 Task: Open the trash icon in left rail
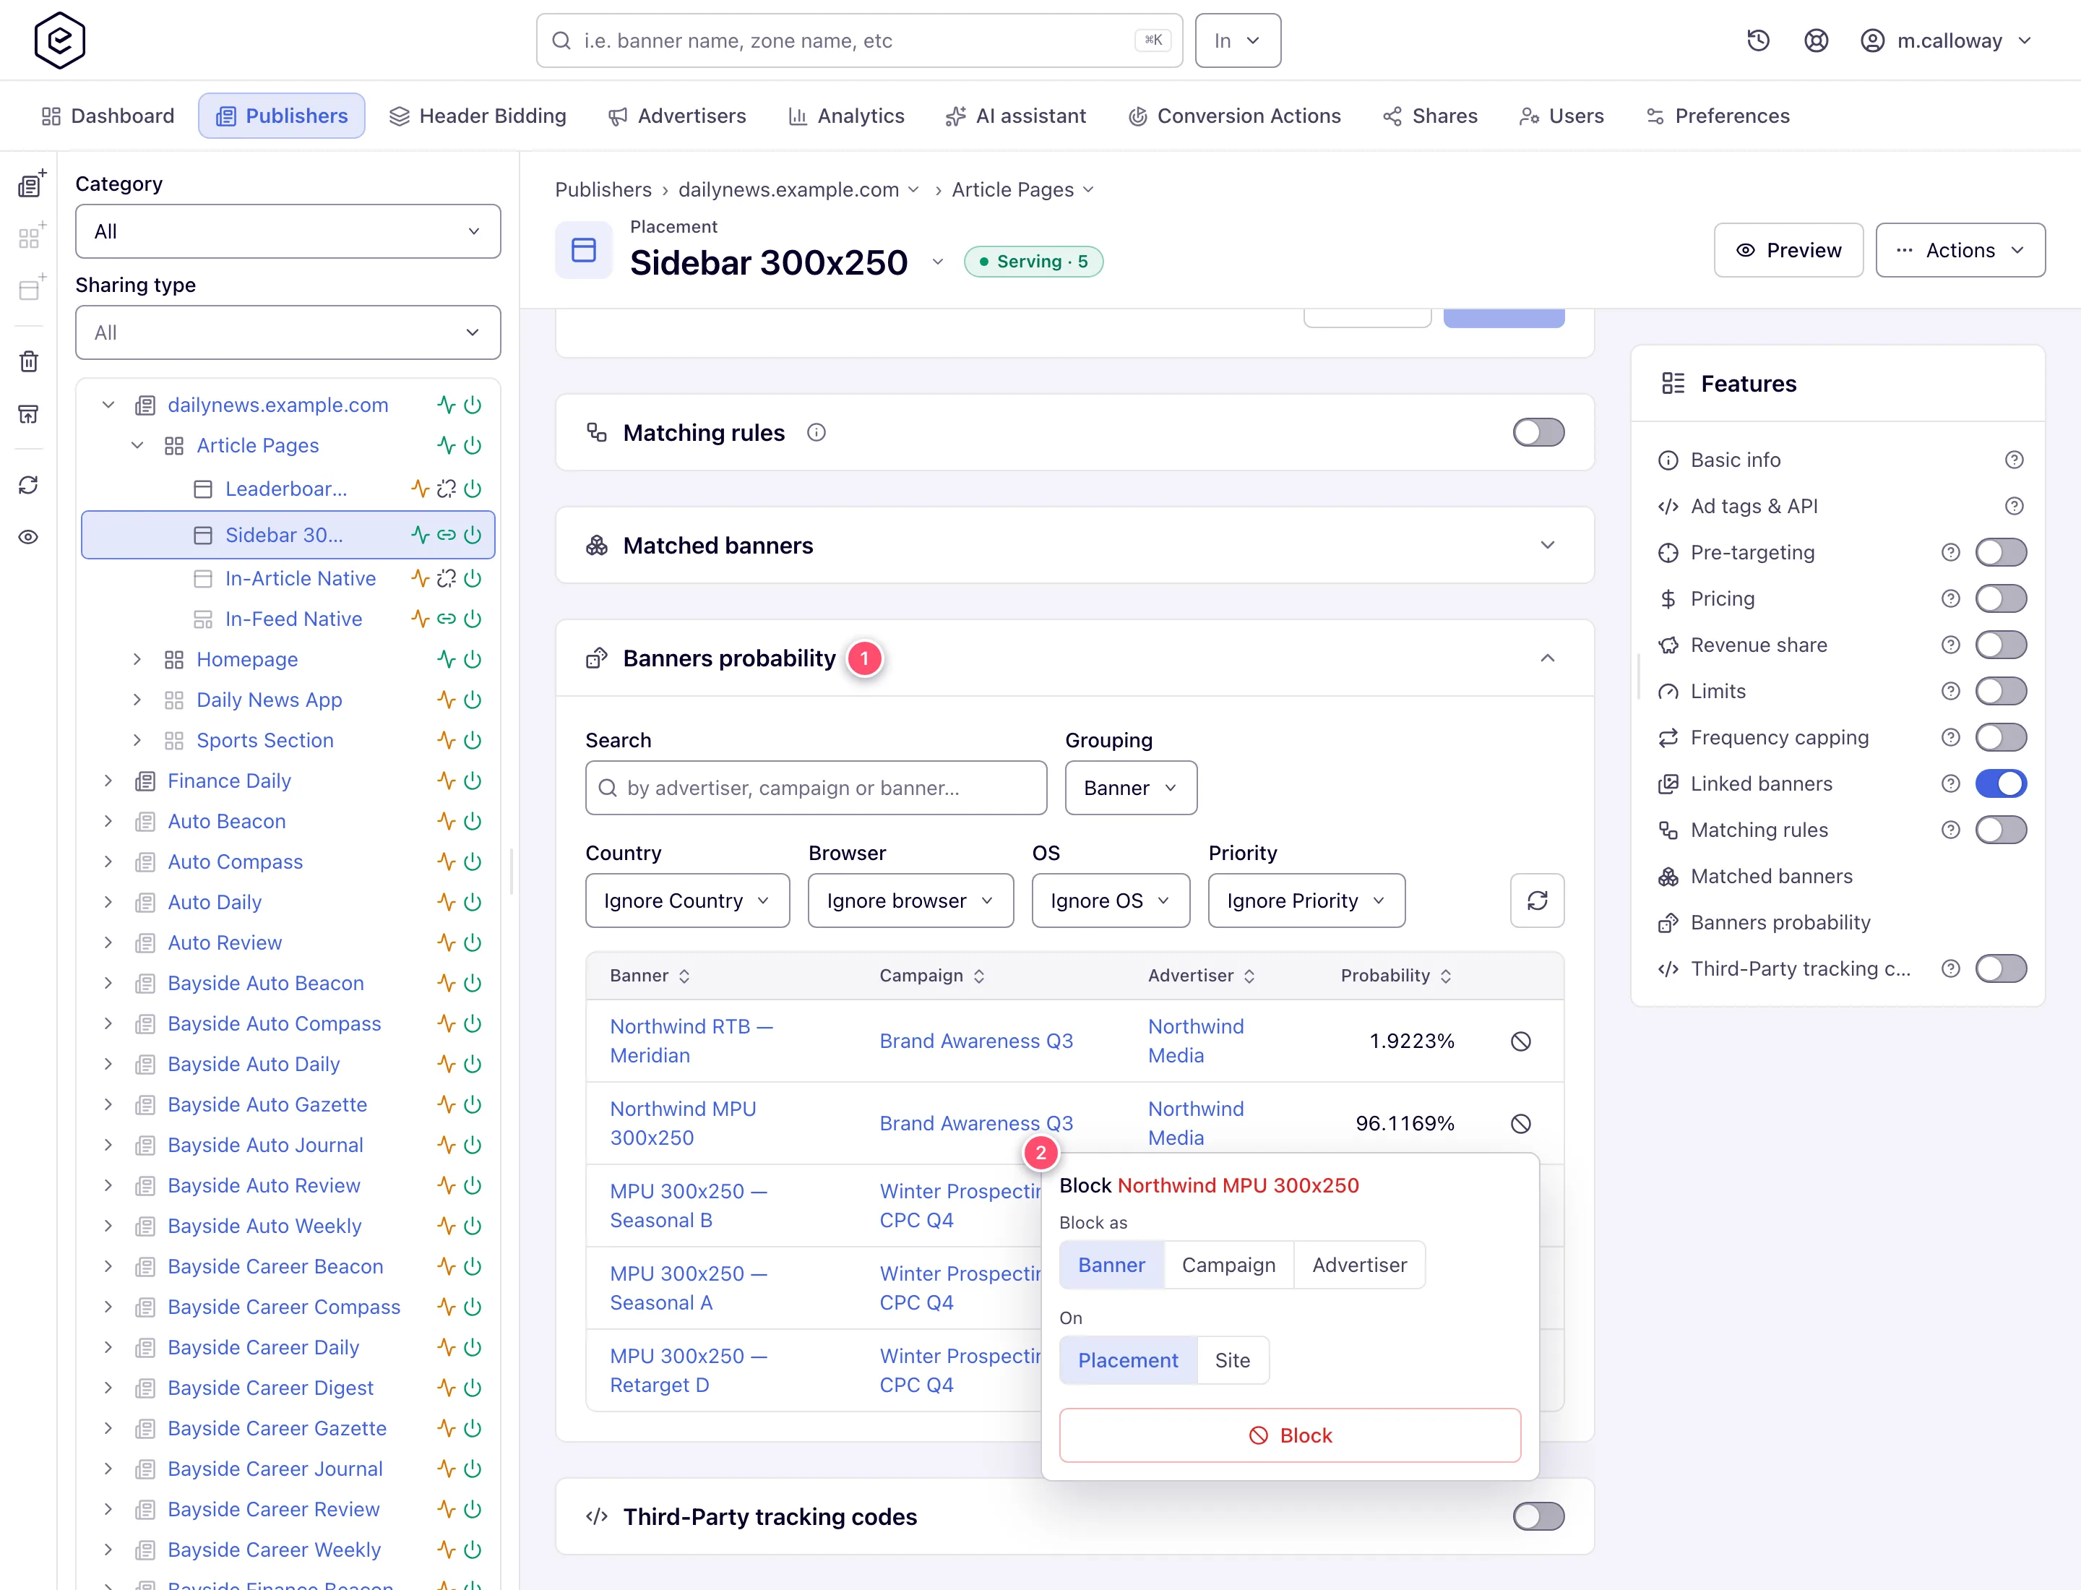(28, 361)
